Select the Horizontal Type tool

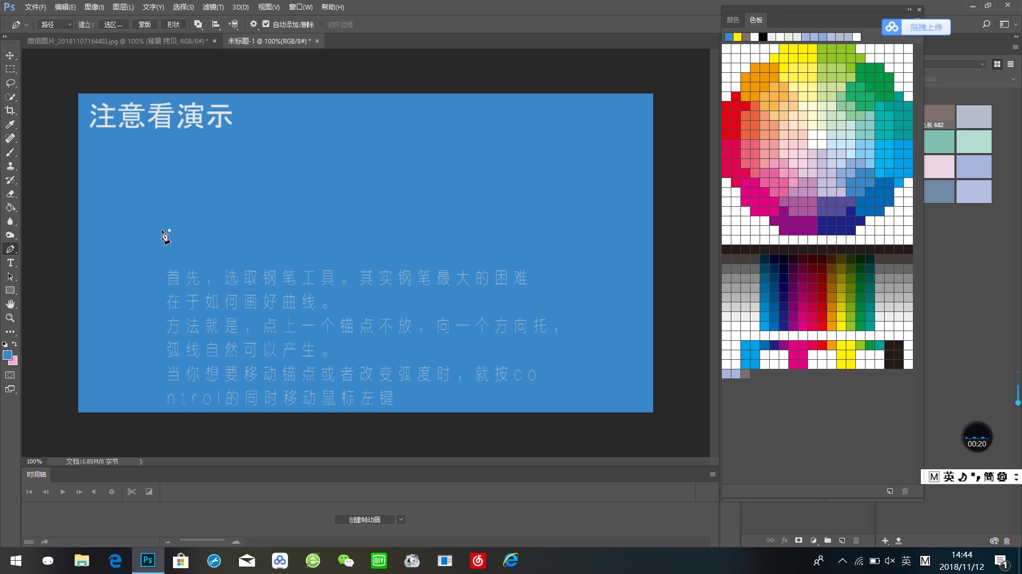pos(10,263)
